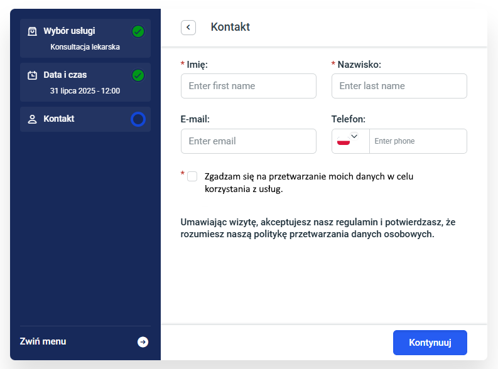The width and height of the screenshot is (498, 369).
Task: Click the Polish flag in phone field
Action: click(344, 141)
